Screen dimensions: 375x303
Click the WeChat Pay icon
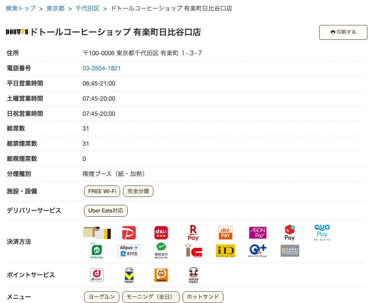tap(161, 251)
